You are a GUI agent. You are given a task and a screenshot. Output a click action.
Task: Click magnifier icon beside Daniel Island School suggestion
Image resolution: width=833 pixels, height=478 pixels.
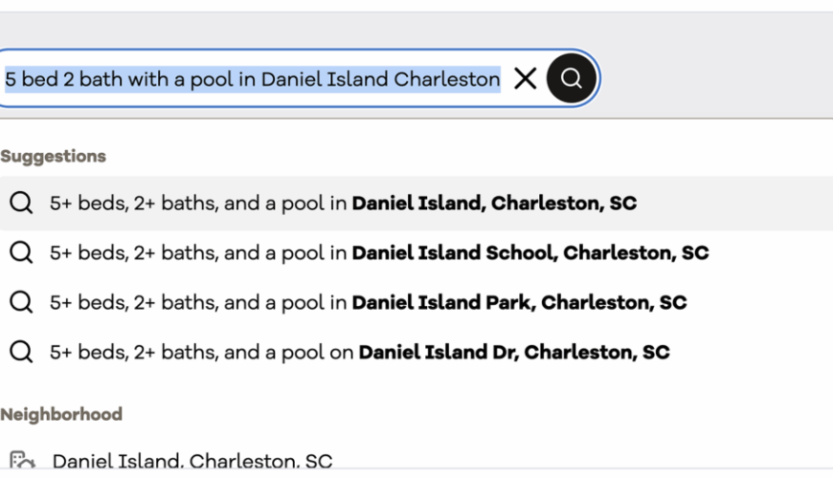pyautogui.click(x=20, y=253)
